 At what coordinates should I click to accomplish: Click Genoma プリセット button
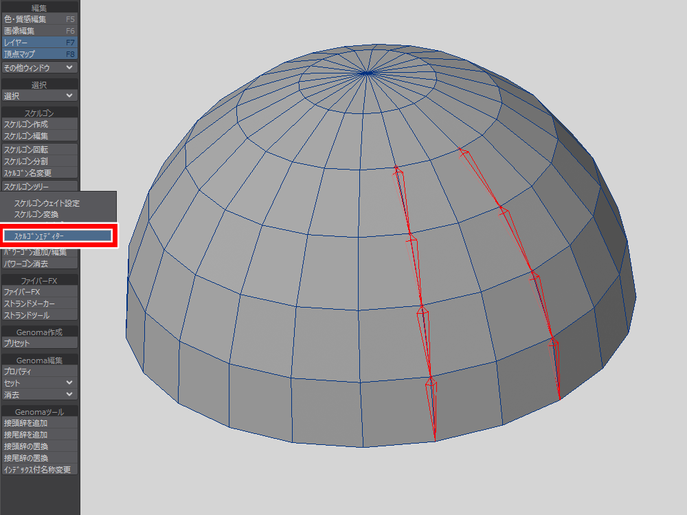click(x=39, y=343)
